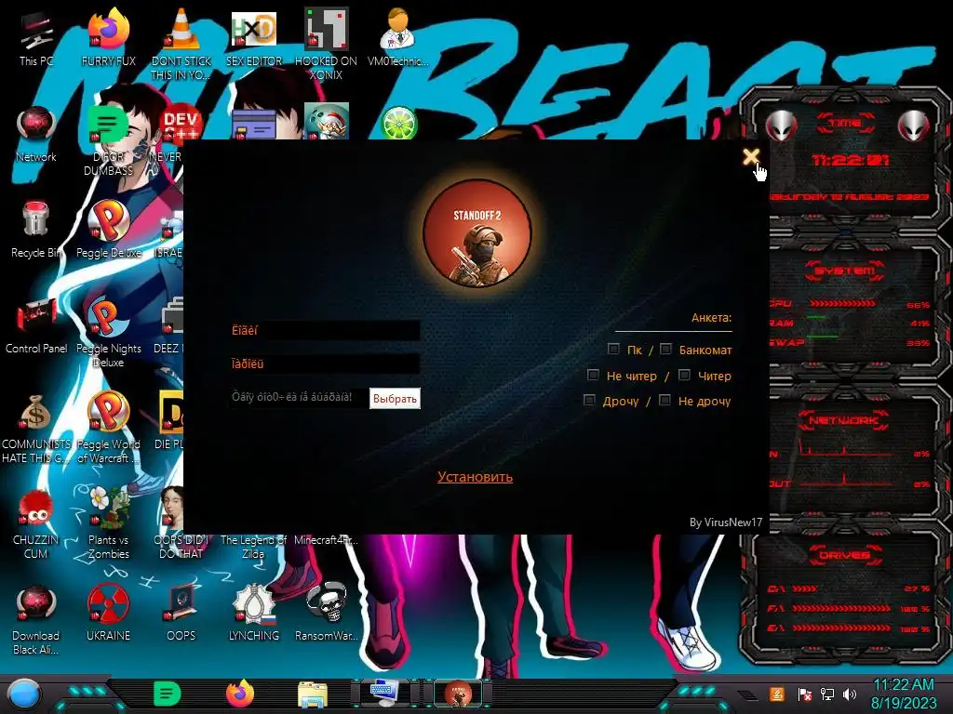Open the COMMUNISTS HATE THIS money bag icon
This screenshot has width=953, height=714.
tap(36, 428)
